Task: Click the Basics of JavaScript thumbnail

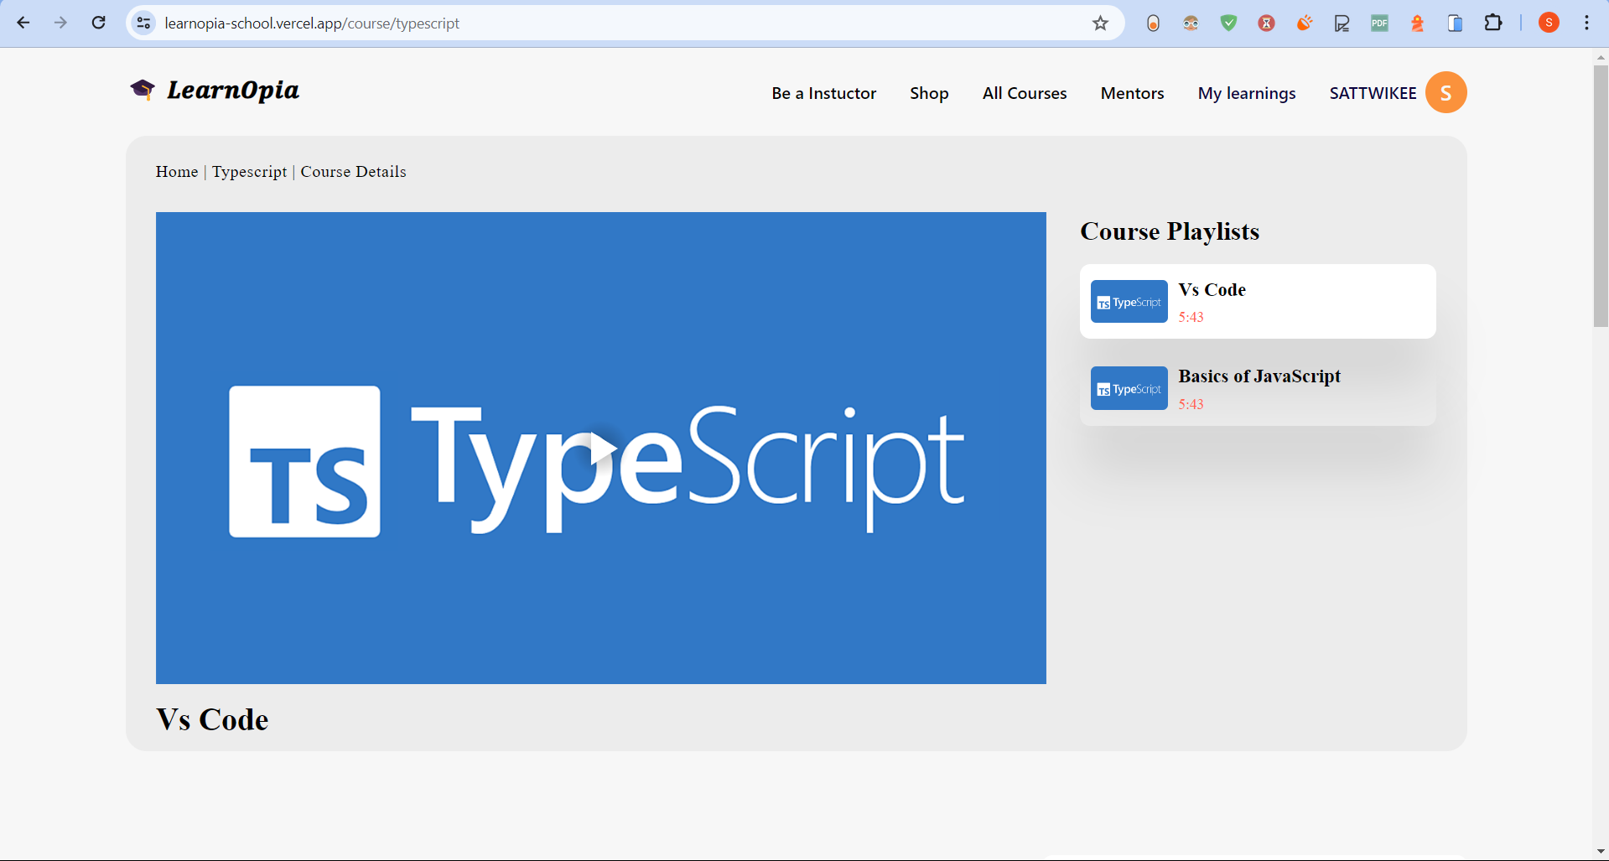Action: [1129, 388]
